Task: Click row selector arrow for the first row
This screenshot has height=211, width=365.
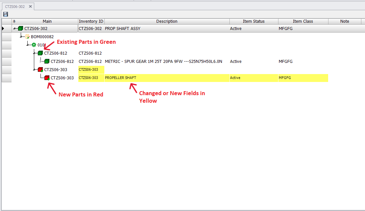Action: [x=4, y=29]
